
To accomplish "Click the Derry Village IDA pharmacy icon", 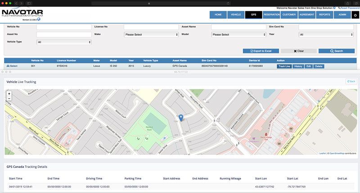I will pos(266,134).
